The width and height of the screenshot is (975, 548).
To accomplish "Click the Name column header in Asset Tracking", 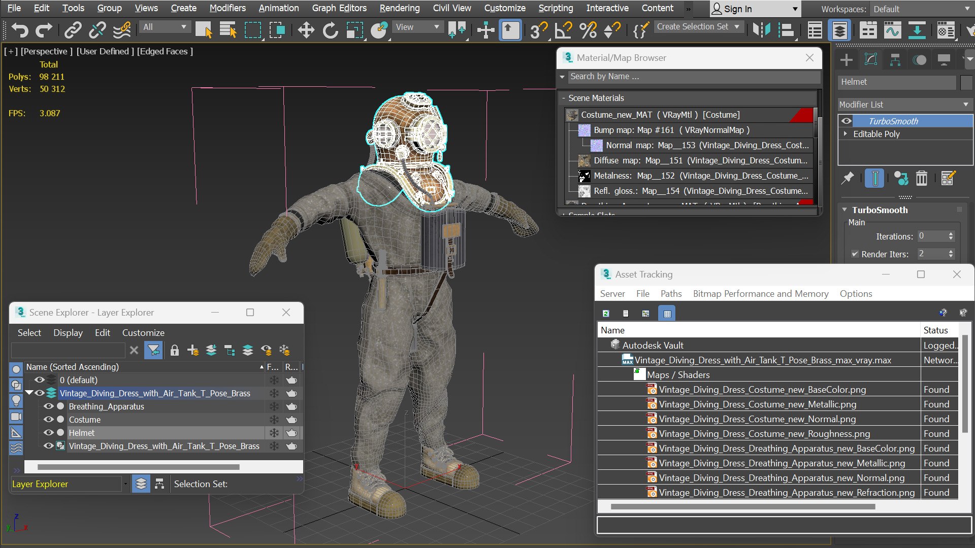I will 759,330.
